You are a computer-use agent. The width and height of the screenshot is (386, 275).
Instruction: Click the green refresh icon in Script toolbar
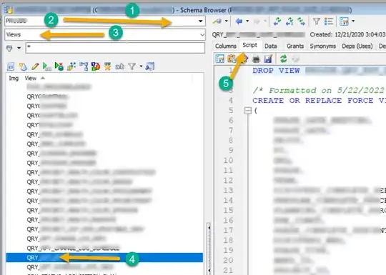[283, 59]
